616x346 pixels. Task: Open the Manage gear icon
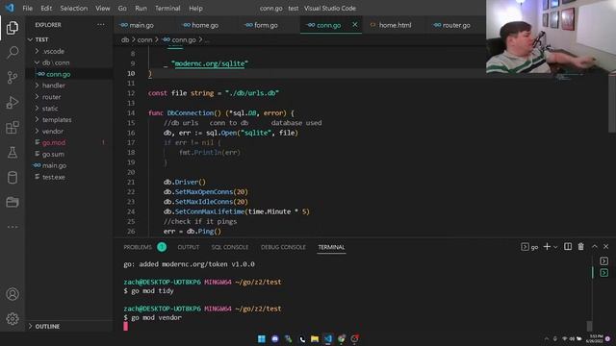(x=13, y=318)
